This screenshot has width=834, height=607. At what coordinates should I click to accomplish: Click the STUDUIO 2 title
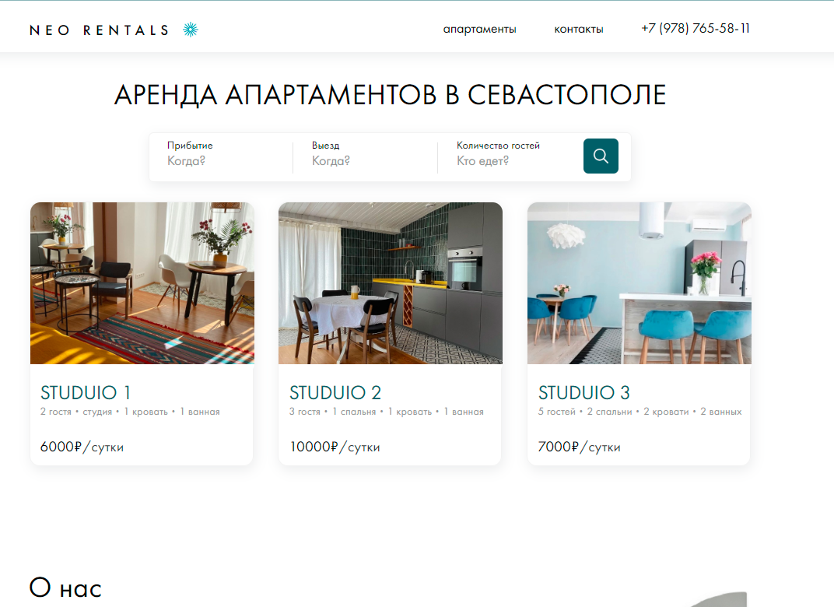pyautogui.click(x=335, y=393)
